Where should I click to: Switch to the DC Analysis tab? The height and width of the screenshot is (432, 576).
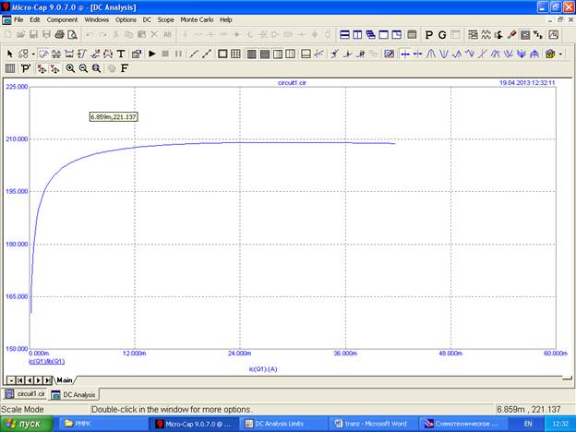[74, 394]
